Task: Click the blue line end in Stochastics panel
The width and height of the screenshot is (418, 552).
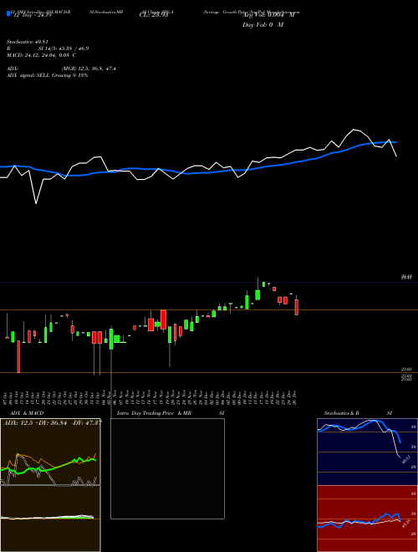Action: point(400,442)
